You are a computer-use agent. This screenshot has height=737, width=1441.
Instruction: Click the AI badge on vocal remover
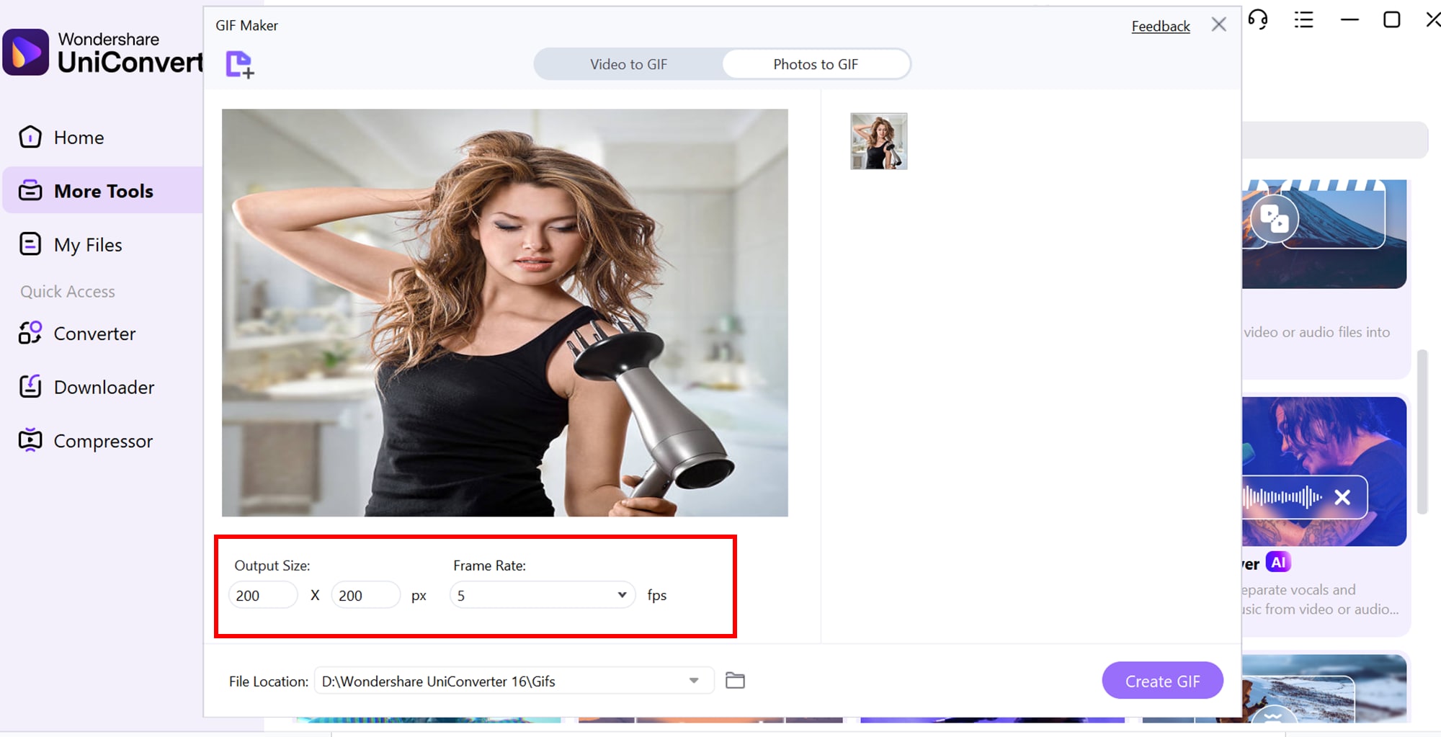click(x=1278, y=563)
